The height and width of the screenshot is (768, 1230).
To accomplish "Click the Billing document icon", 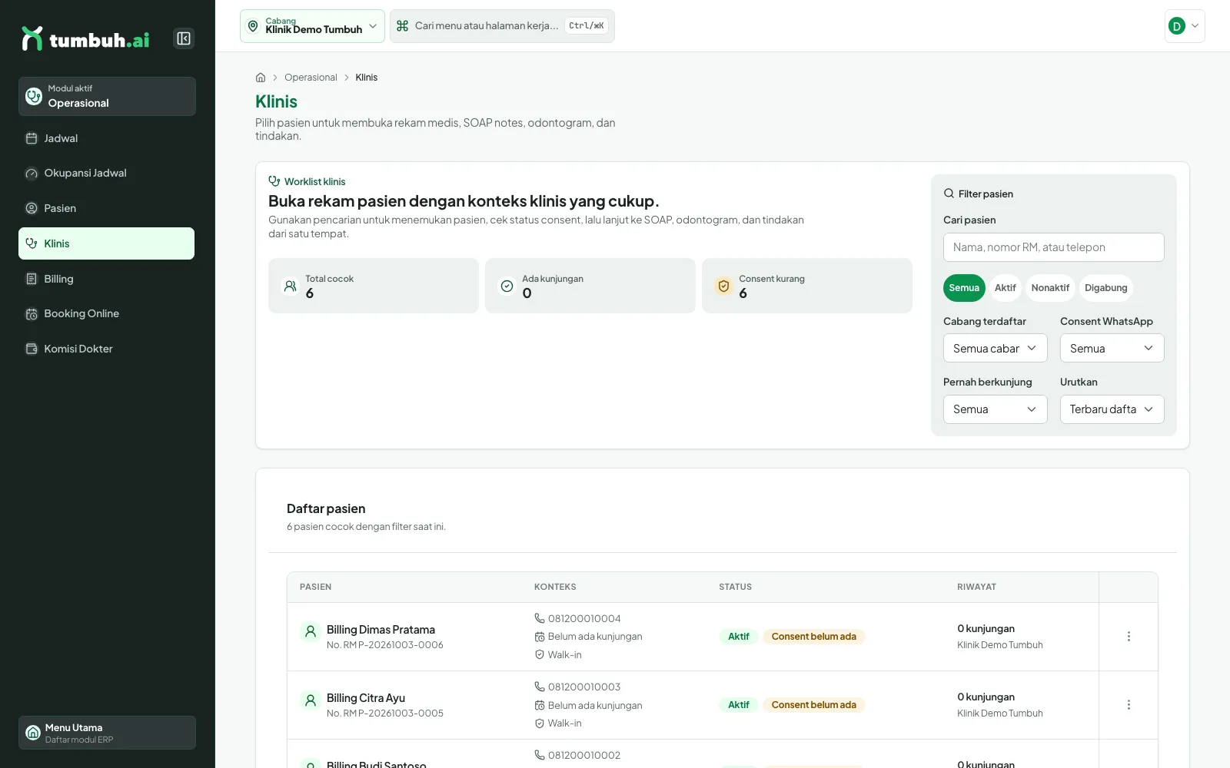I will pos(32,279).
